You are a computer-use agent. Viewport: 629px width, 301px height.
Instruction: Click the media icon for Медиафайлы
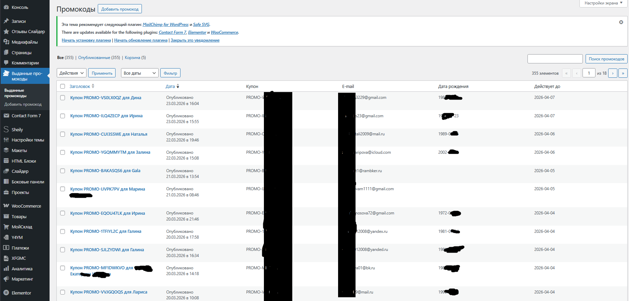6,42
